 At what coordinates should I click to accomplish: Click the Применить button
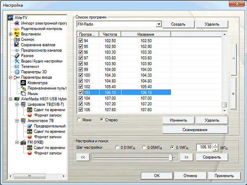click(224, 176)
